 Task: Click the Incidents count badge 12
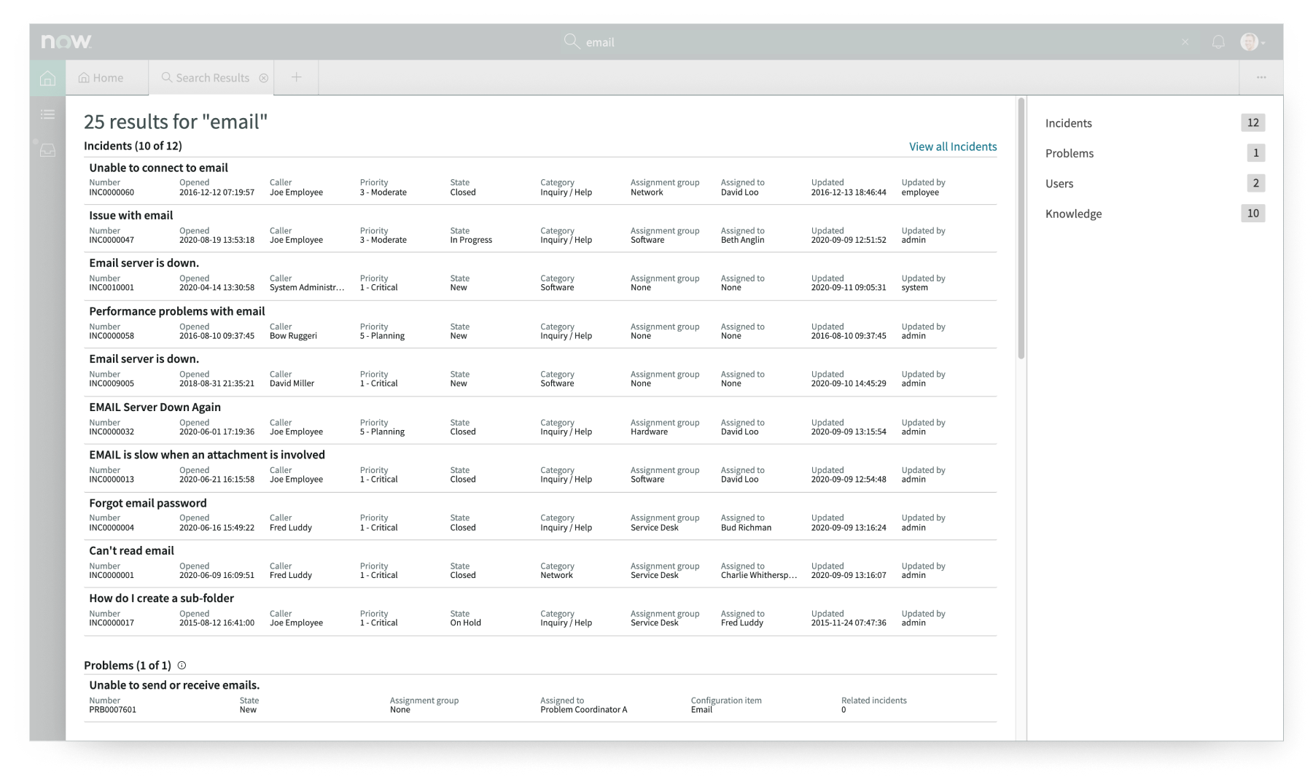(x=1252, y=123)
